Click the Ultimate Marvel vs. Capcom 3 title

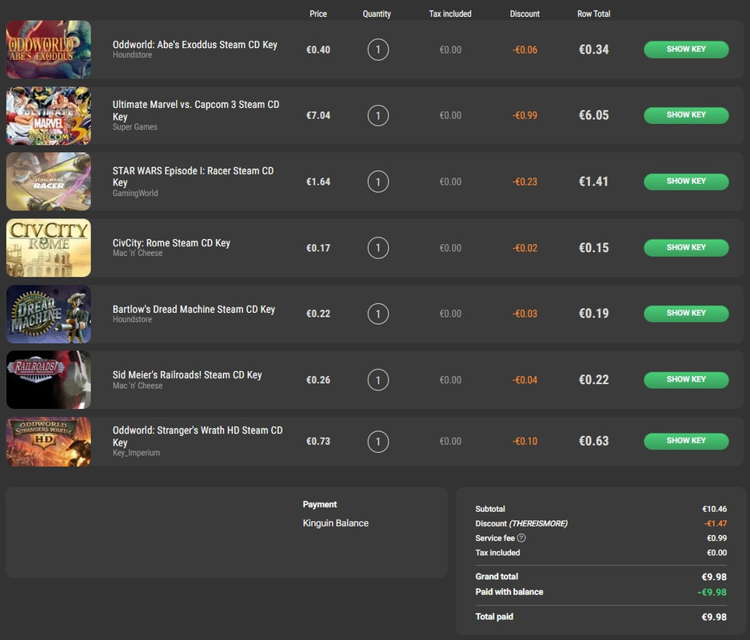(x=196, y=110)
